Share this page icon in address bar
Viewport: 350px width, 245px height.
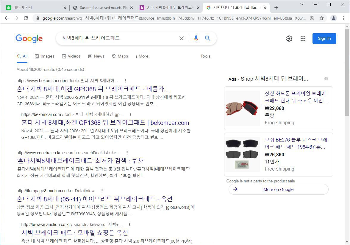tap(312, 18)
